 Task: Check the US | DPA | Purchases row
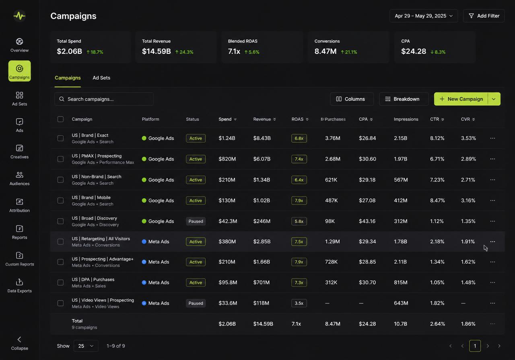[x=60, y=282]
